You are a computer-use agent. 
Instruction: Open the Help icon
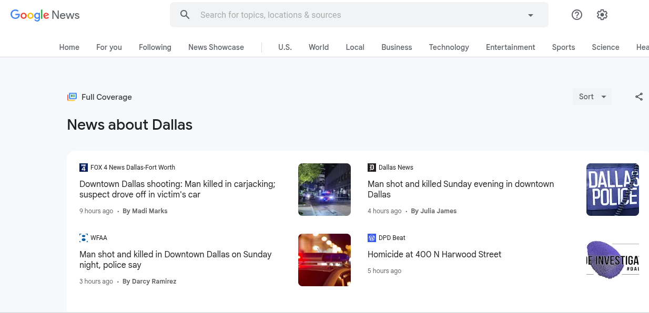577,15
